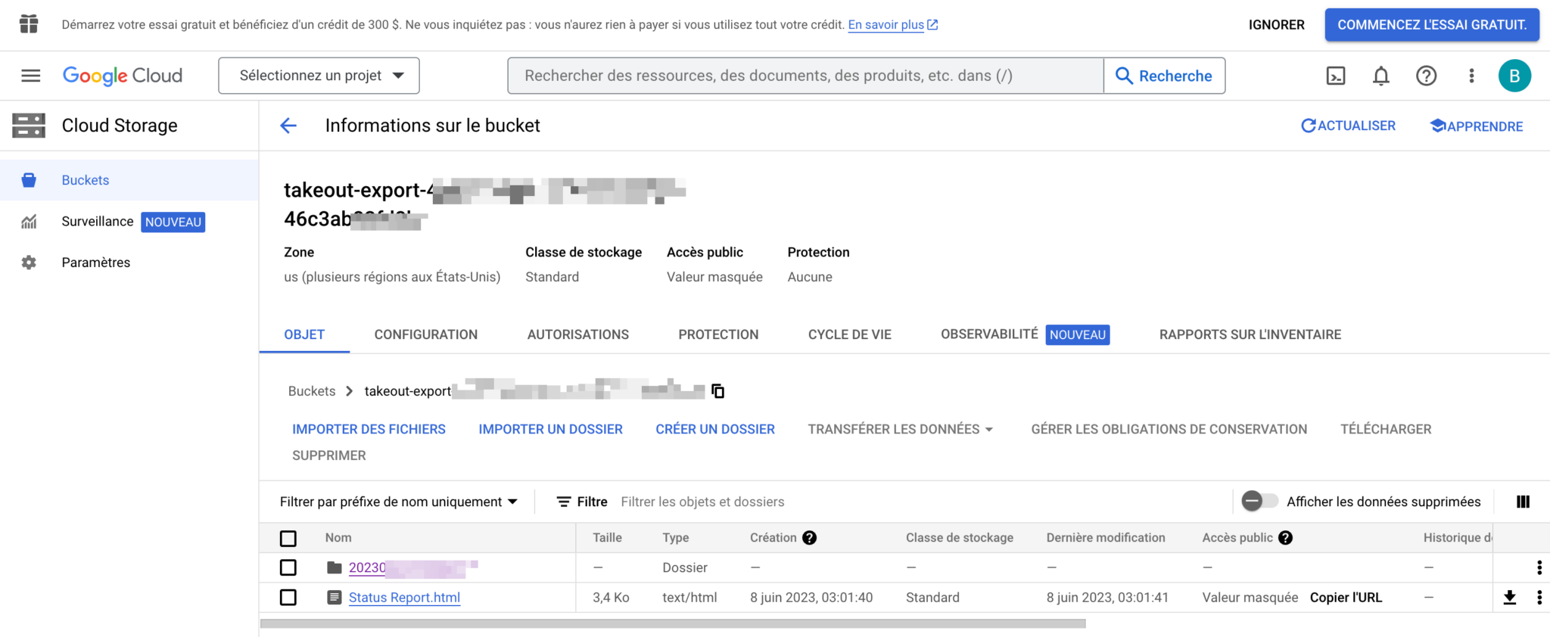Switch to the Cycle de vie tab
Image resolution: width=1550 pixels, height=637 pixels.
(x=849, y=334)
